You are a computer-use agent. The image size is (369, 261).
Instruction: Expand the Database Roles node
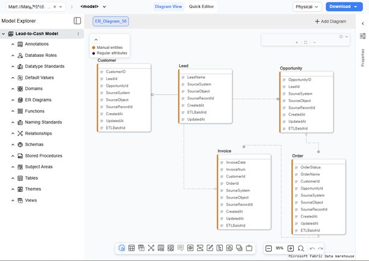point(13,56)
